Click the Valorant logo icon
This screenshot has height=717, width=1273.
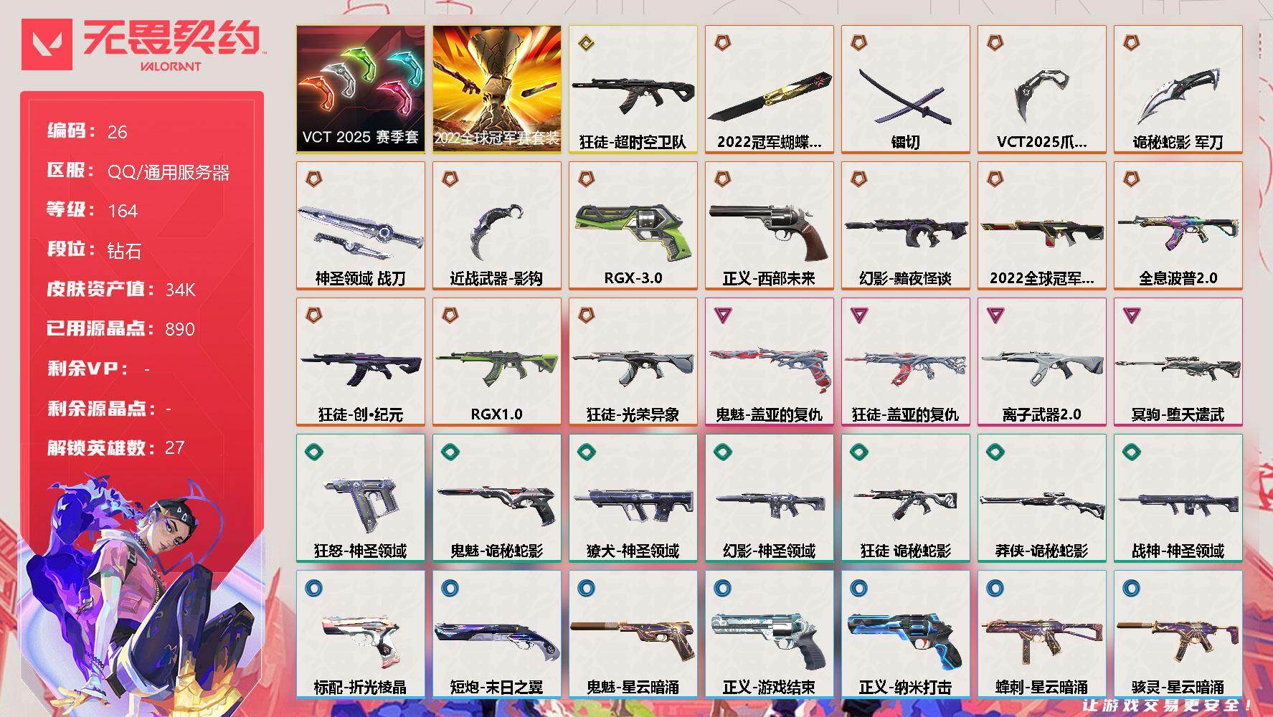[x=47, y=44]
